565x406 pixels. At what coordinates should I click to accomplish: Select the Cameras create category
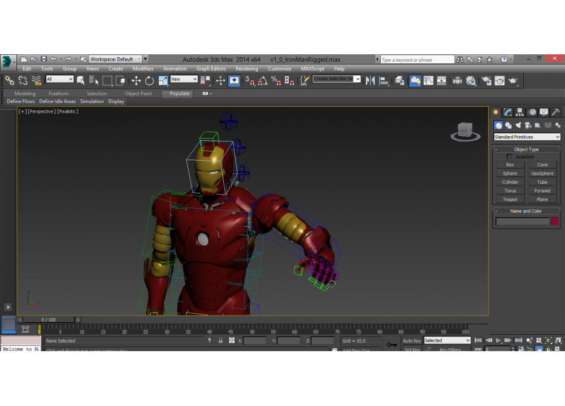pyautogui.click(x=528, y=125)
